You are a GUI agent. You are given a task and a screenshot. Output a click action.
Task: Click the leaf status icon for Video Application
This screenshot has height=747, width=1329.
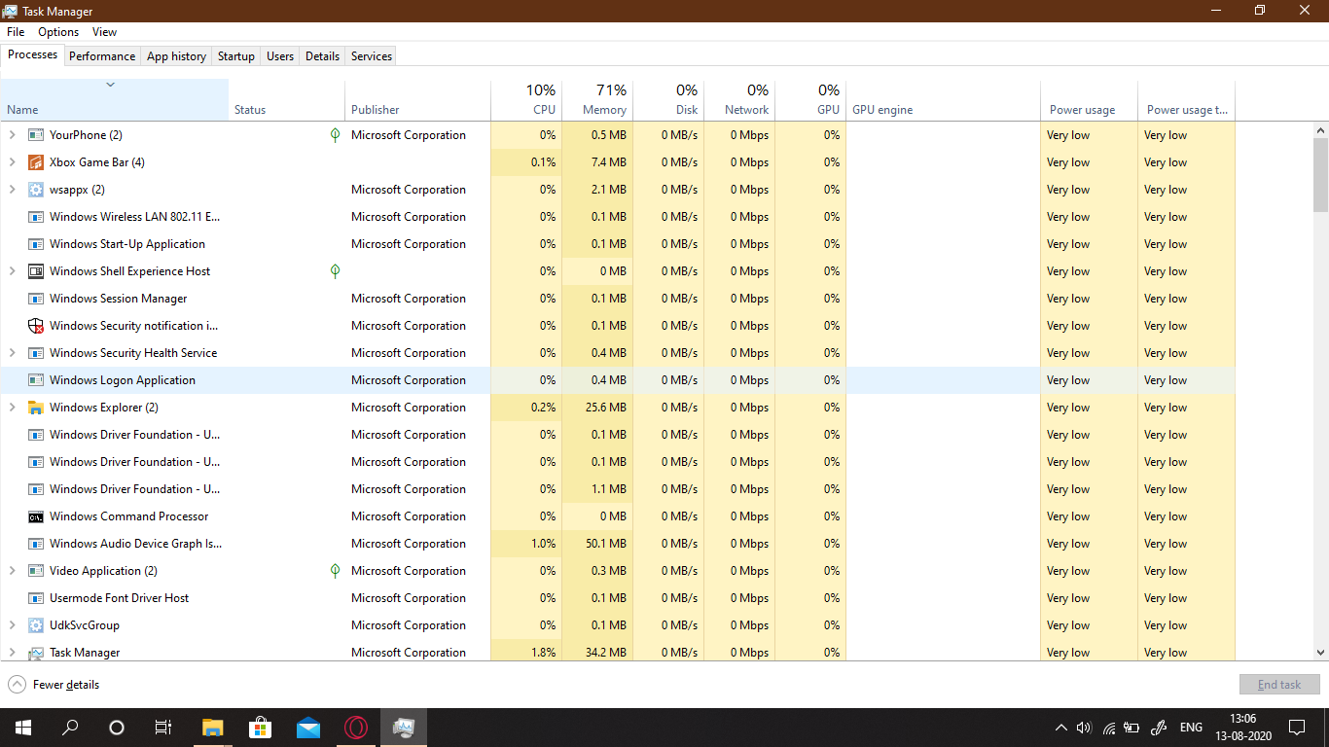coord(335,571)
